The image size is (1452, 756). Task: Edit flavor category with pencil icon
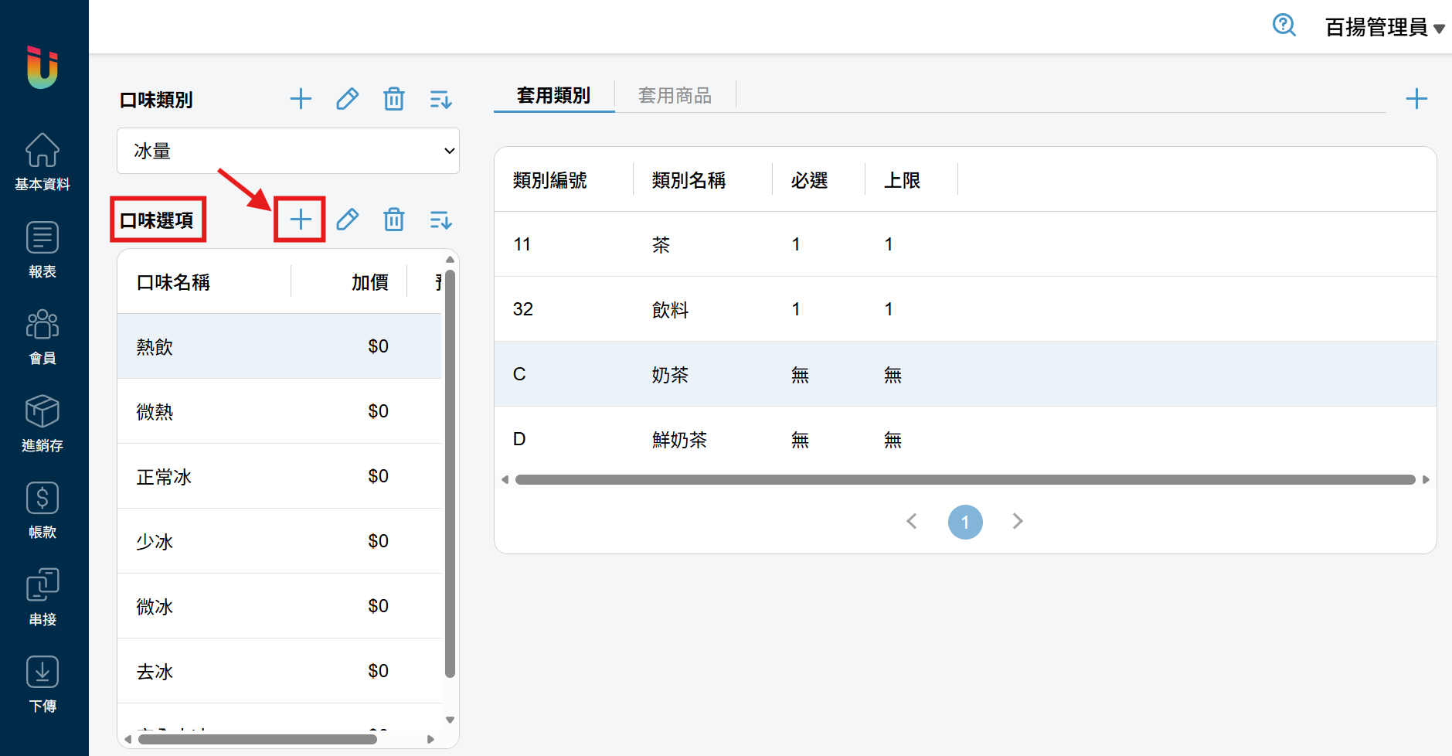(x=348, y=99)
